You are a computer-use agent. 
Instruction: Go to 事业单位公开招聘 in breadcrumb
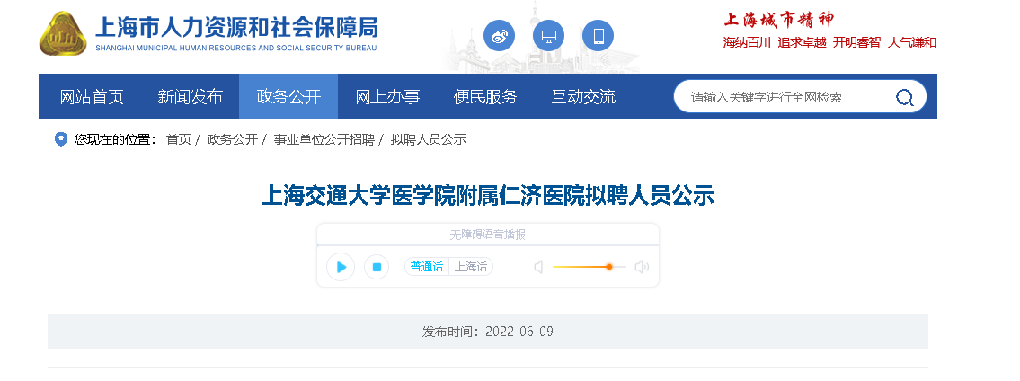(324, 140)
